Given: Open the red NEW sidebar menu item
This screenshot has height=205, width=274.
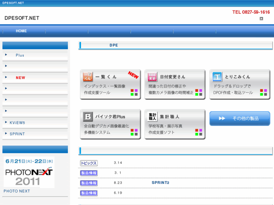Looking at the screenshot, I should pyautogui.click(x=35, y=78).
